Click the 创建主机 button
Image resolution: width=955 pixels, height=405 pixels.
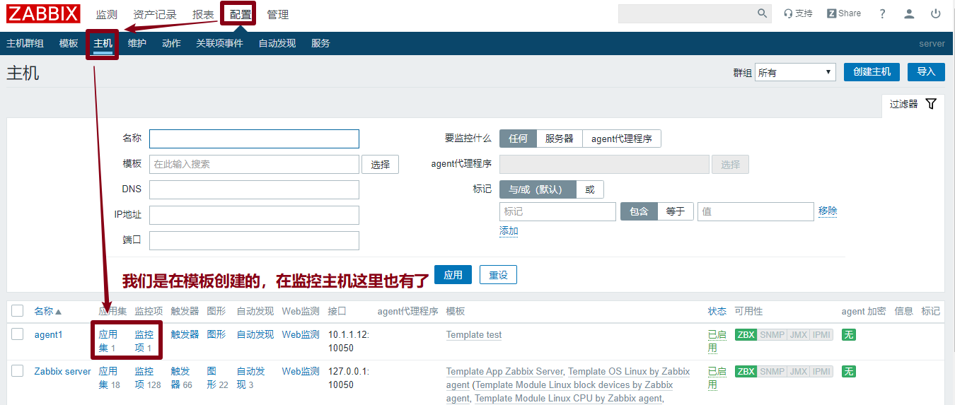click(x=872, y=72)
